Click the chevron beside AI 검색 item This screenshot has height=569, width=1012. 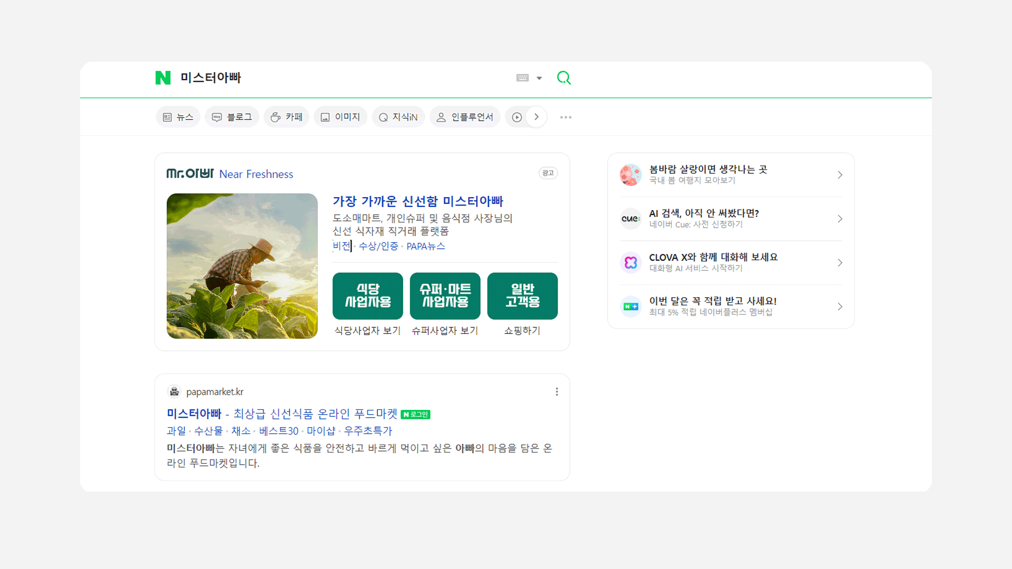click(x=840, y=219)
